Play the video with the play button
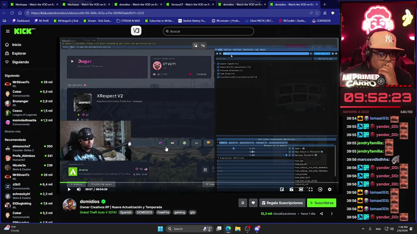The height and width of the screenshot is (234, 417). click(69, 189)
